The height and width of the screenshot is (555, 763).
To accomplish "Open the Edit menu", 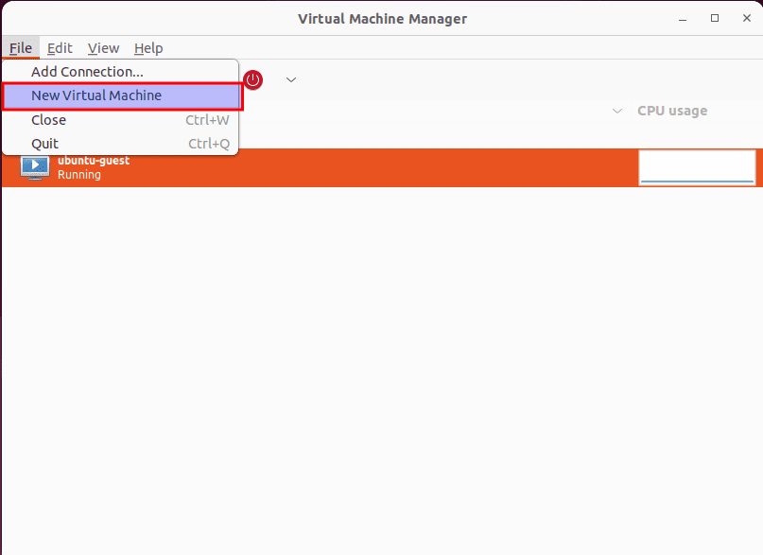I will pyautogui.click(x=60, y=48).
